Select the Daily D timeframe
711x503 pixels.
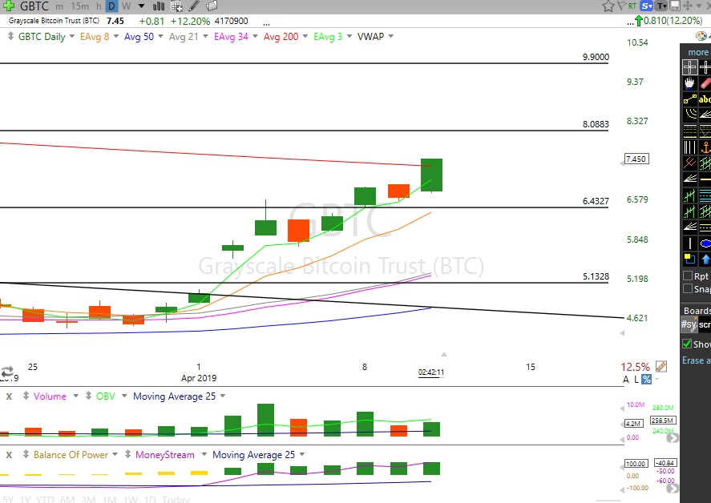click(x=111, y=6)
